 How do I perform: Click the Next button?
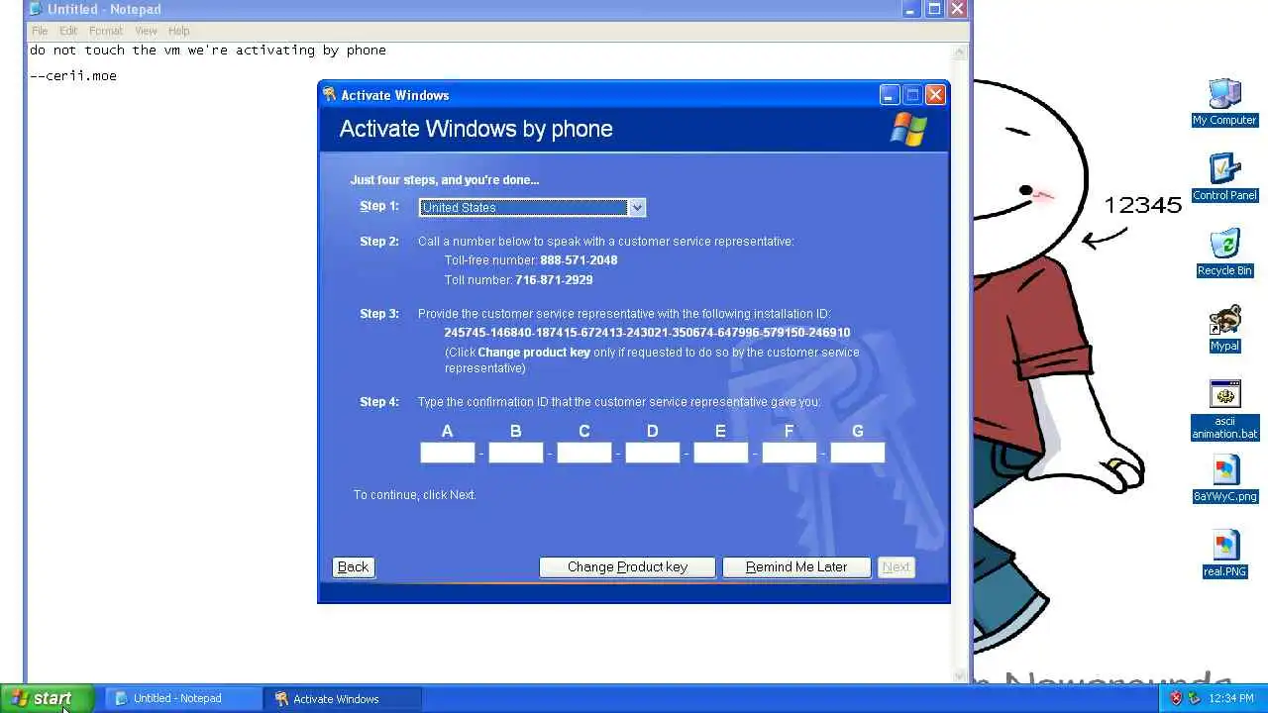pyautogui.click(x=897, y=566)
